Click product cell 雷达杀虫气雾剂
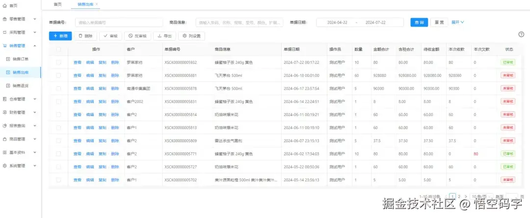The width and height of the screenshot is (530, 218). pyautogui.click(x=229, y=141)
